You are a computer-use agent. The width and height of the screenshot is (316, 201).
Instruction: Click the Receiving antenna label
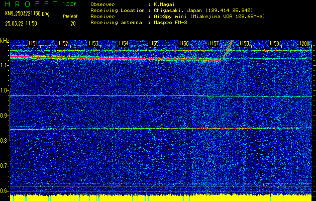[116, 23]
